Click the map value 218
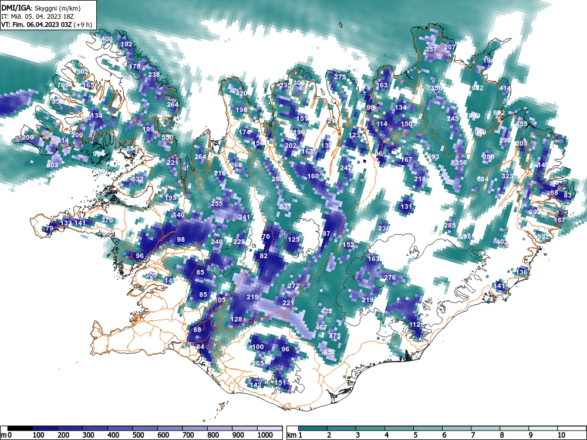Viewport: 587px width, 440px height. [420, 179]
